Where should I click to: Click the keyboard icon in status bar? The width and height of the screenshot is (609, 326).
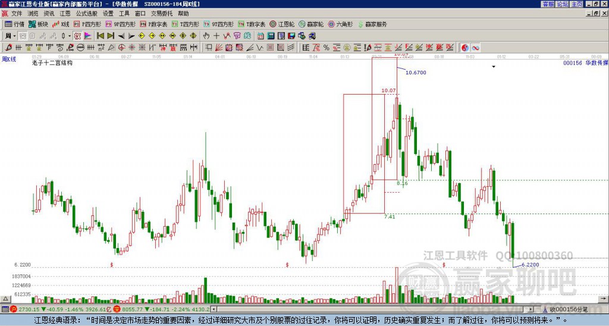coord(5,309)
